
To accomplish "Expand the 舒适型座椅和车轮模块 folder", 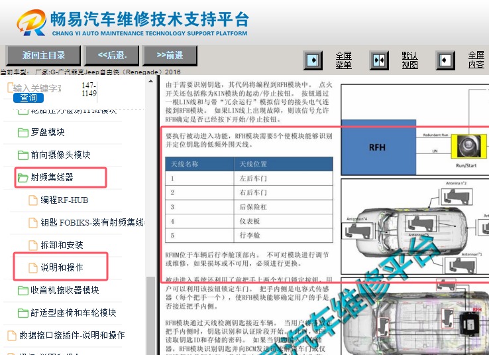I will [74, 313].
